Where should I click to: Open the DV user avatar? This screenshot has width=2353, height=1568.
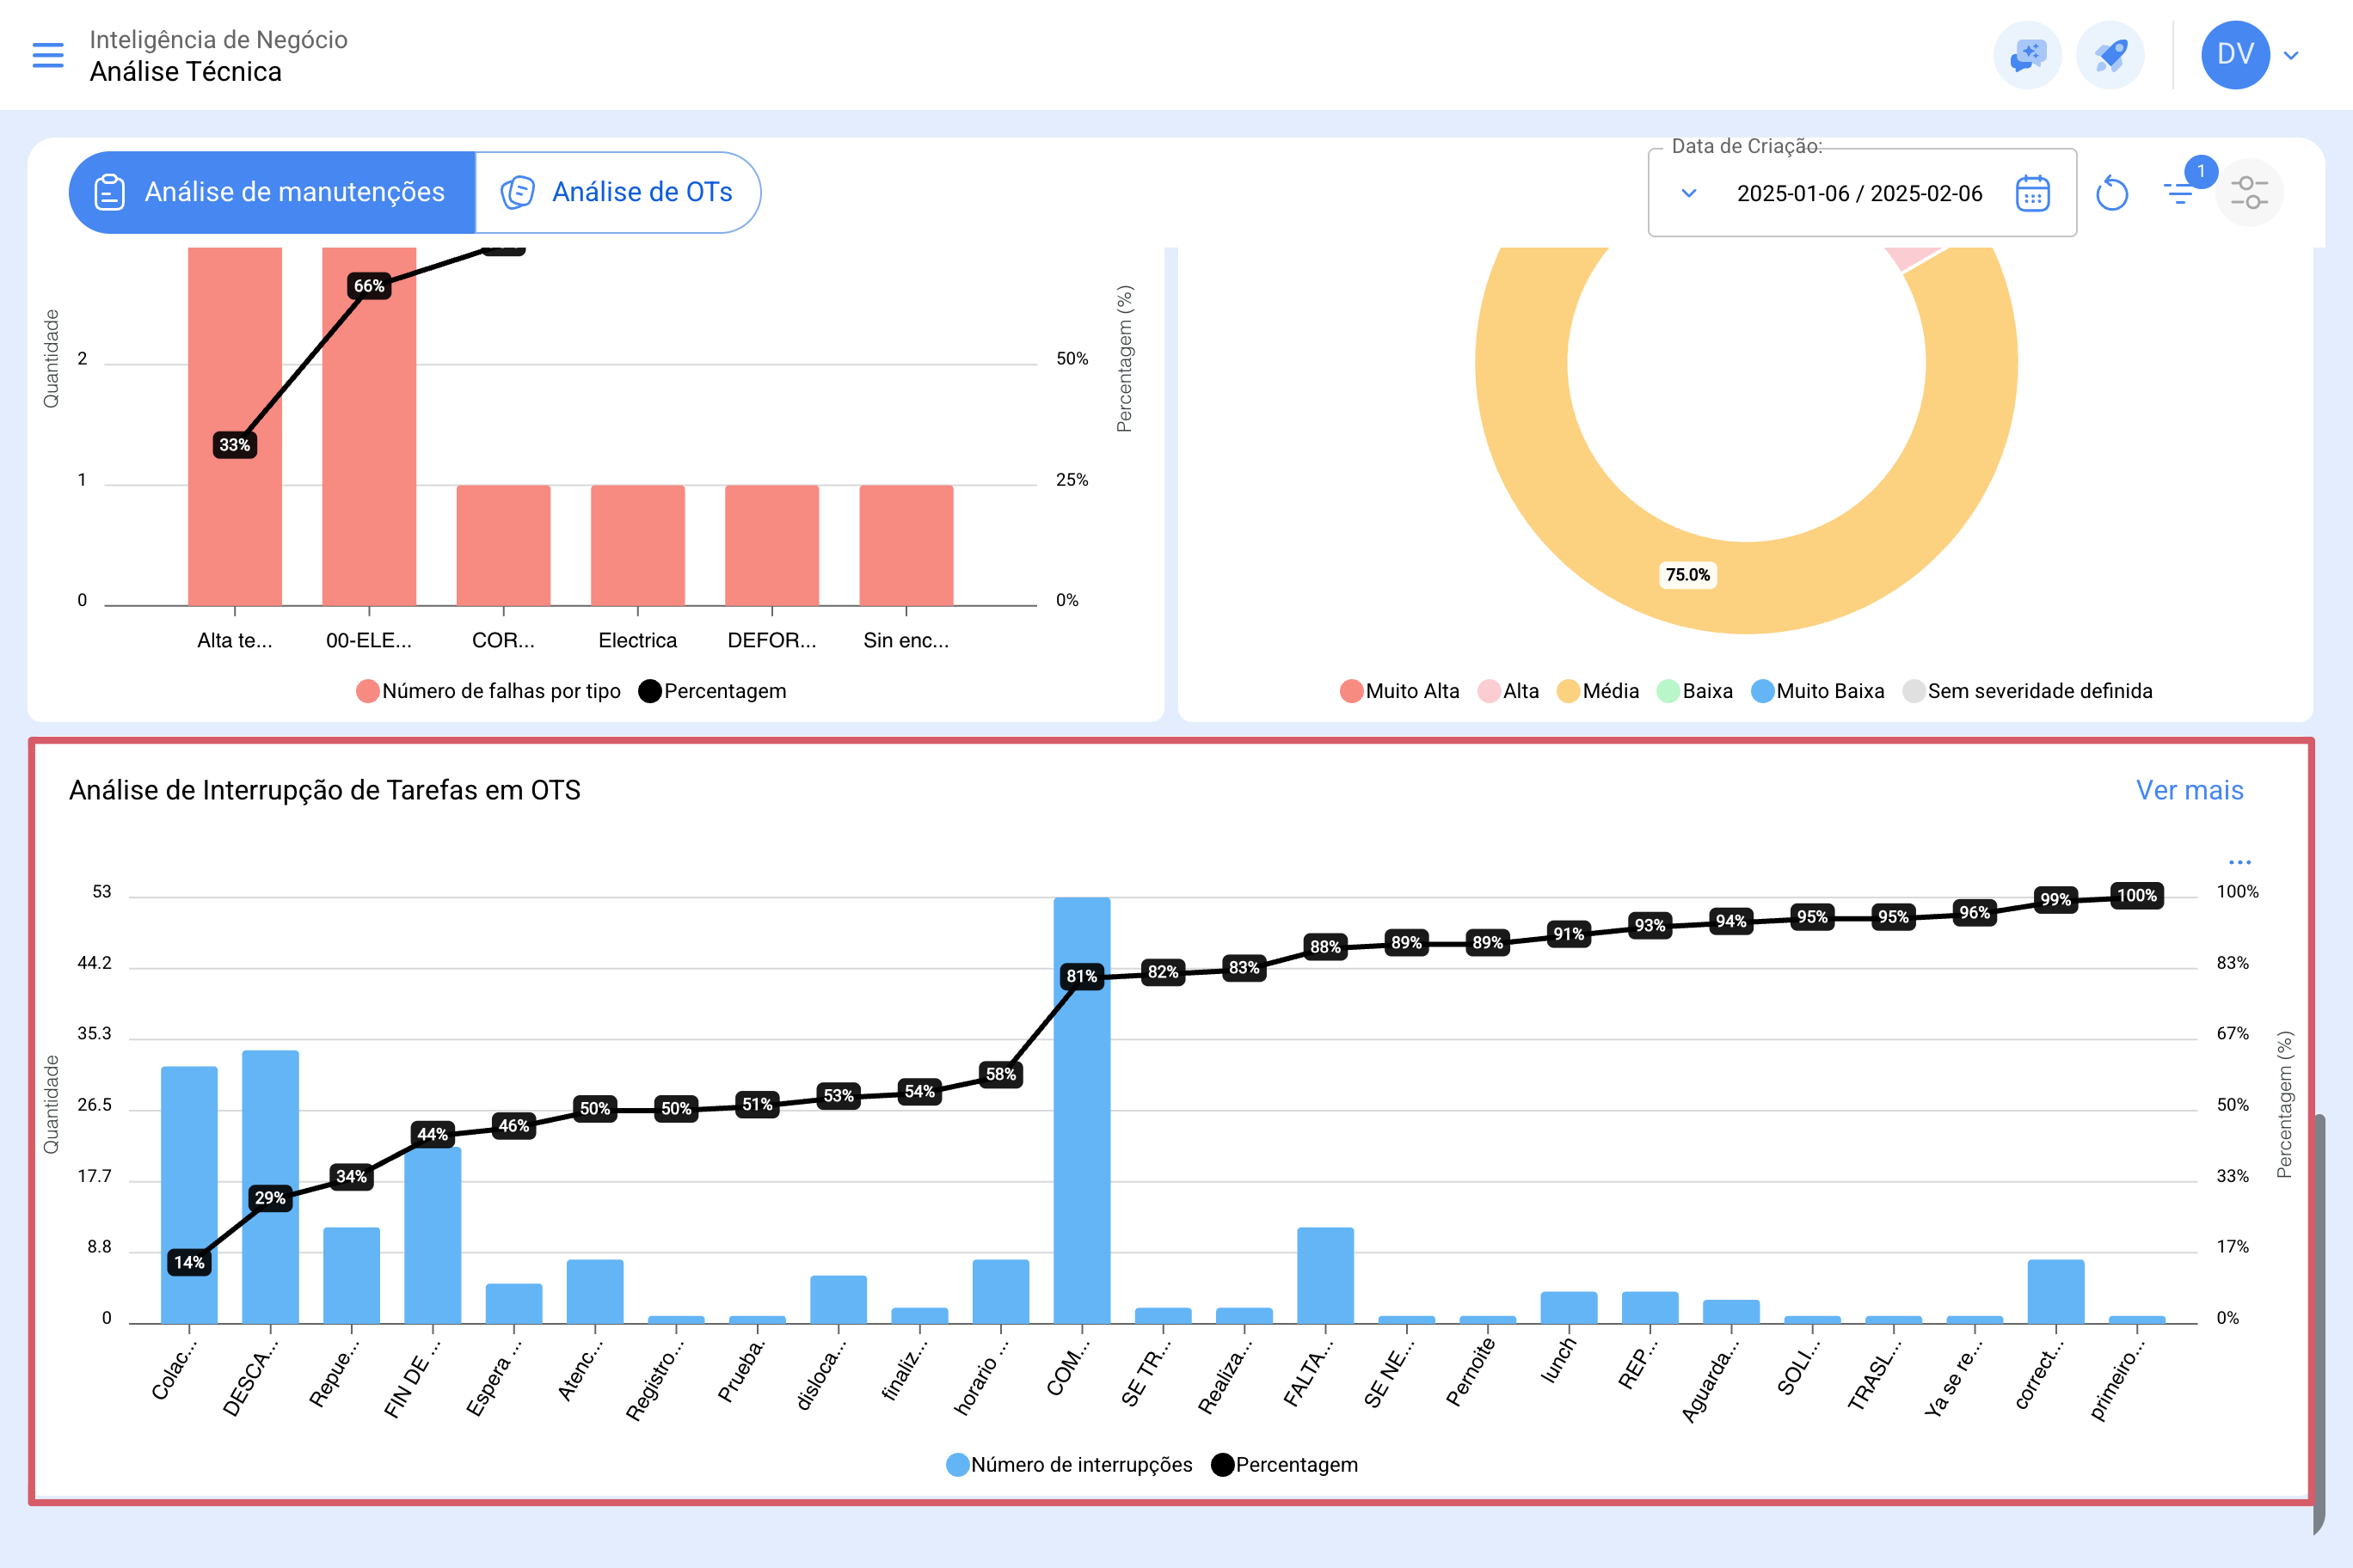[2235, 55]
